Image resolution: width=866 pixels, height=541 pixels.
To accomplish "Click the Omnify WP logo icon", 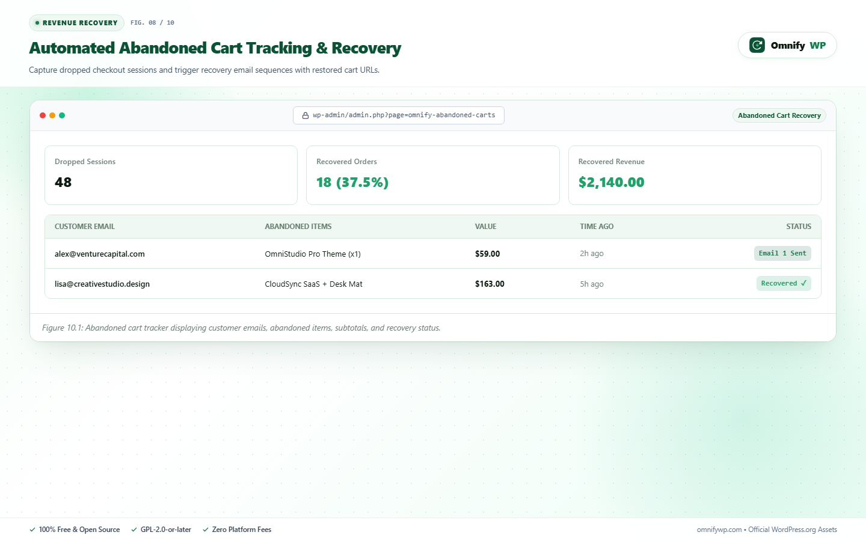I will coord(757,45).
